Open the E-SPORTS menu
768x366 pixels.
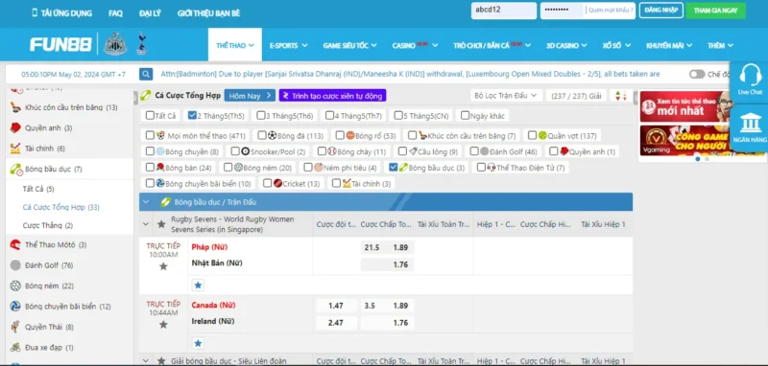tap(289, 45)
